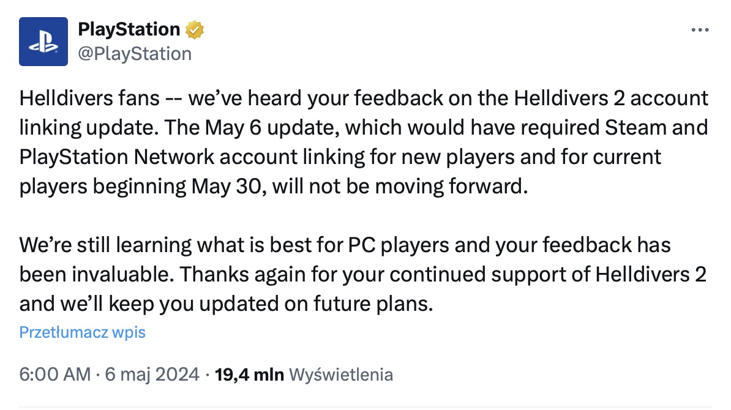Visit the @PlayStation handle link
Image resolution: width=731 pixels, height=410 pixels.
(135, 54)
